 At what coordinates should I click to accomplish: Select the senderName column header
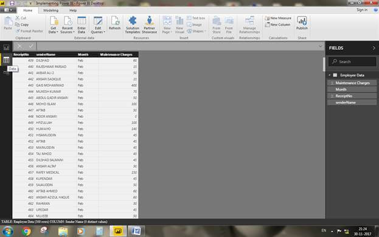coord(56,55)
